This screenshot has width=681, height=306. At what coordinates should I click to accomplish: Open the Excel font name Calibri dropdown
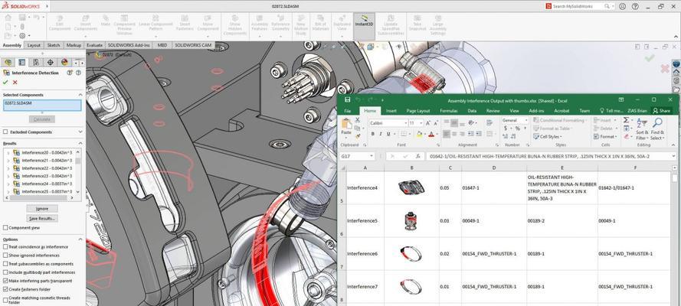(405, 123)
